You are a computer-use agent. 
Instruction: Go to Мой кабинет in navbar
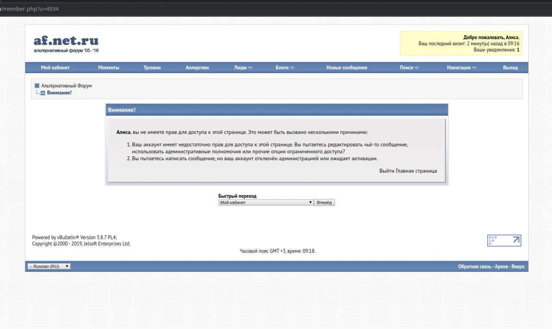coord(55,68)
